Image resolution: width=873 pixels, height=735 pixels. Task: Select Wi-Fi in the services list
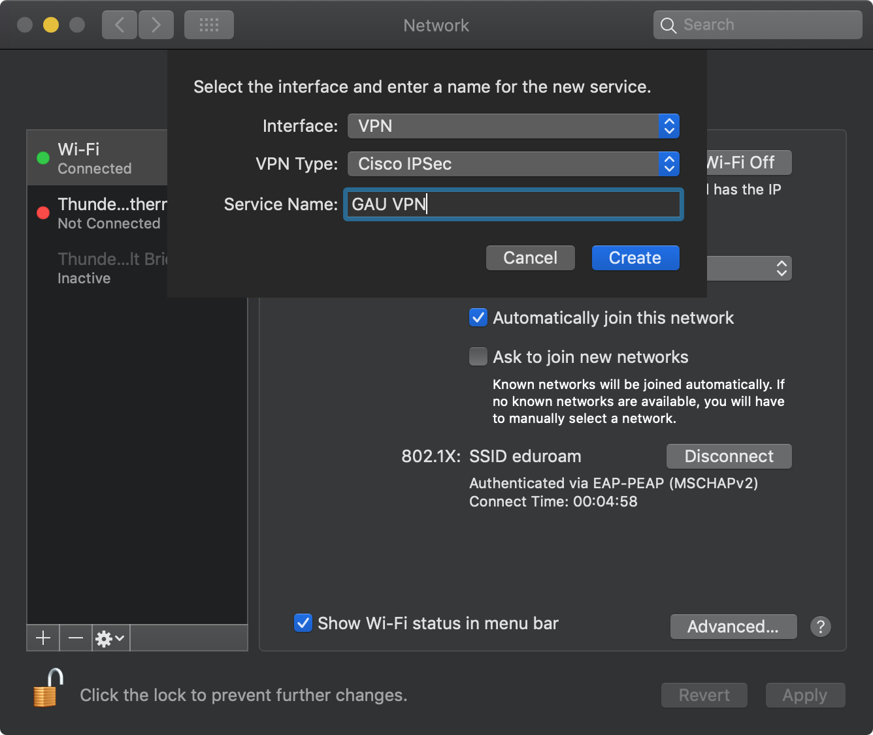[x=97, y=158]
